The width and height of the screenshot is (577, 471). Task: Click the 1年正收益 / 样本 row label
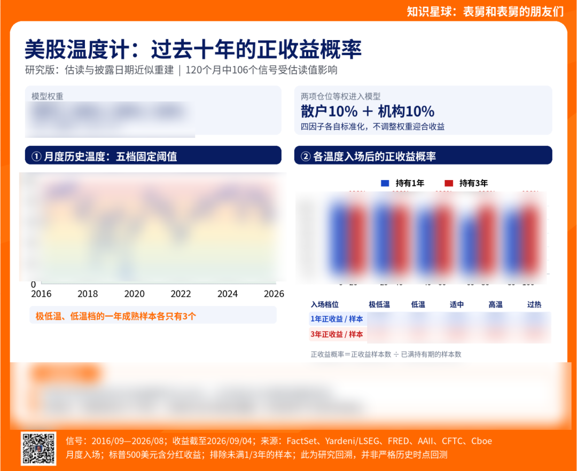click(x=337, y=319)
